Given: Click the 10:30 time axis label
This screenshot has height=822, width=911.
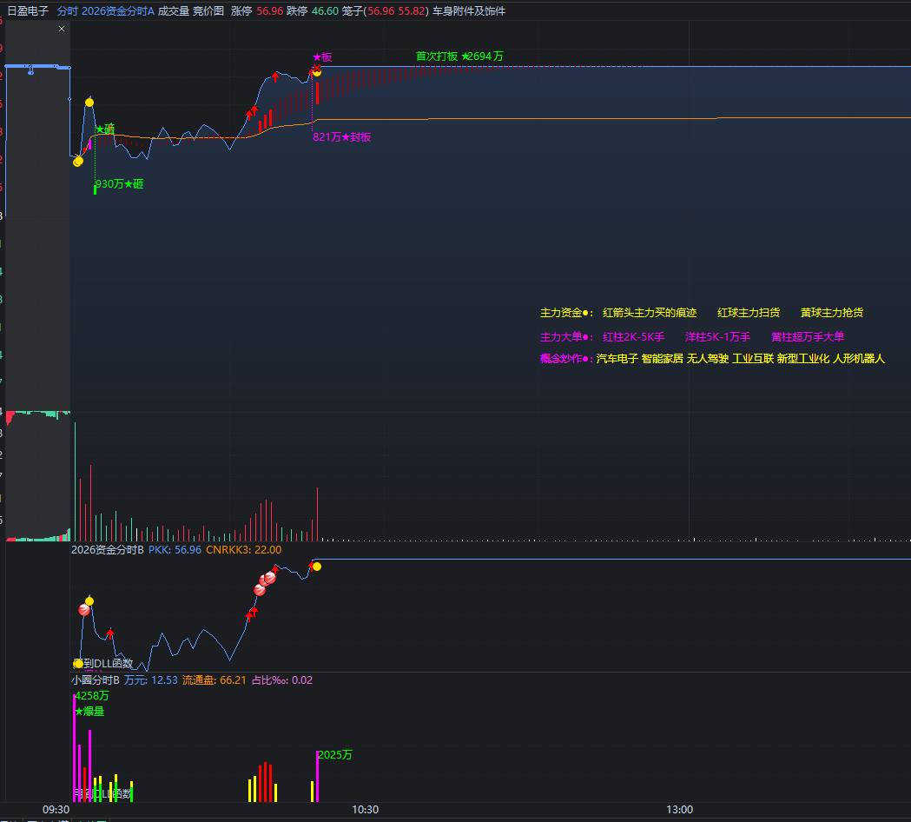Looking at the screenshot, I should [365, 810].
